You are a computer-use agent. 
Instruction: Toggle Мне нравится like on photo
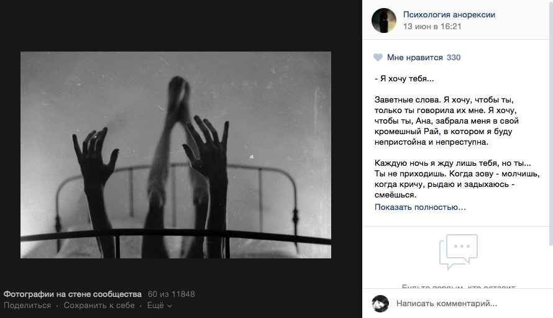(415, 58)
